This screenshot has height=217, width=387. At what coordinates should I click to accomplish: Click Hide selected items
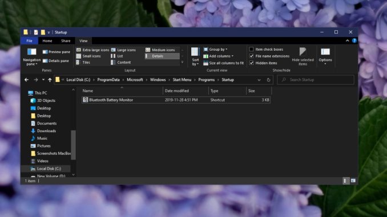(303, 56)
